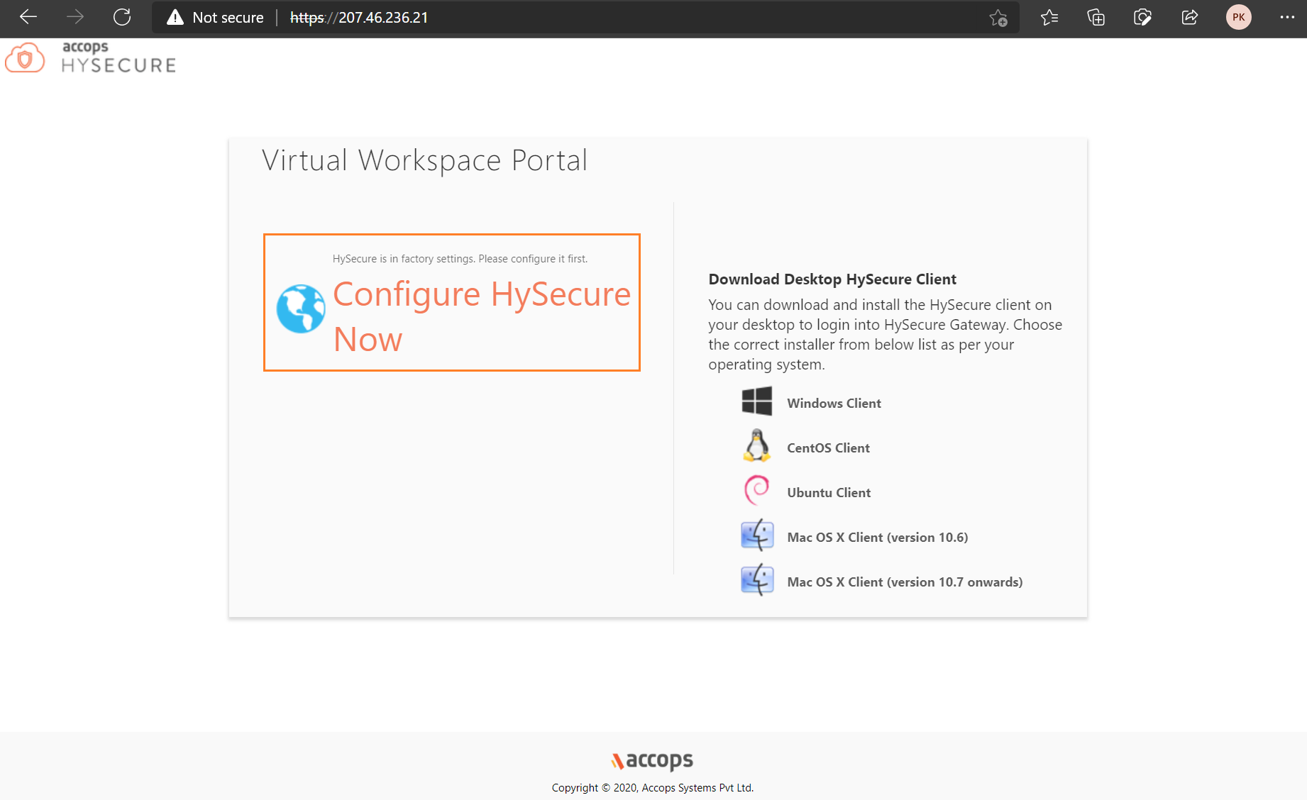
Task: Download the Windows Client
Action: point(834,404)
